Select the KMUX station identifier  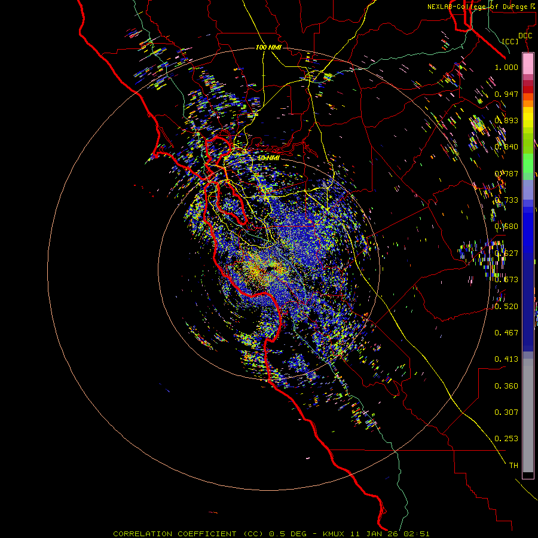point(334,534)
